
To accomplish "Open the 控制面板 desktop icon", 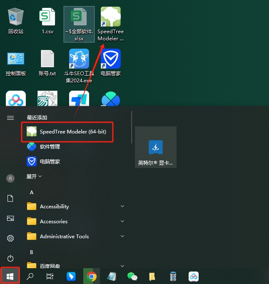I will [x=16, y=63].
